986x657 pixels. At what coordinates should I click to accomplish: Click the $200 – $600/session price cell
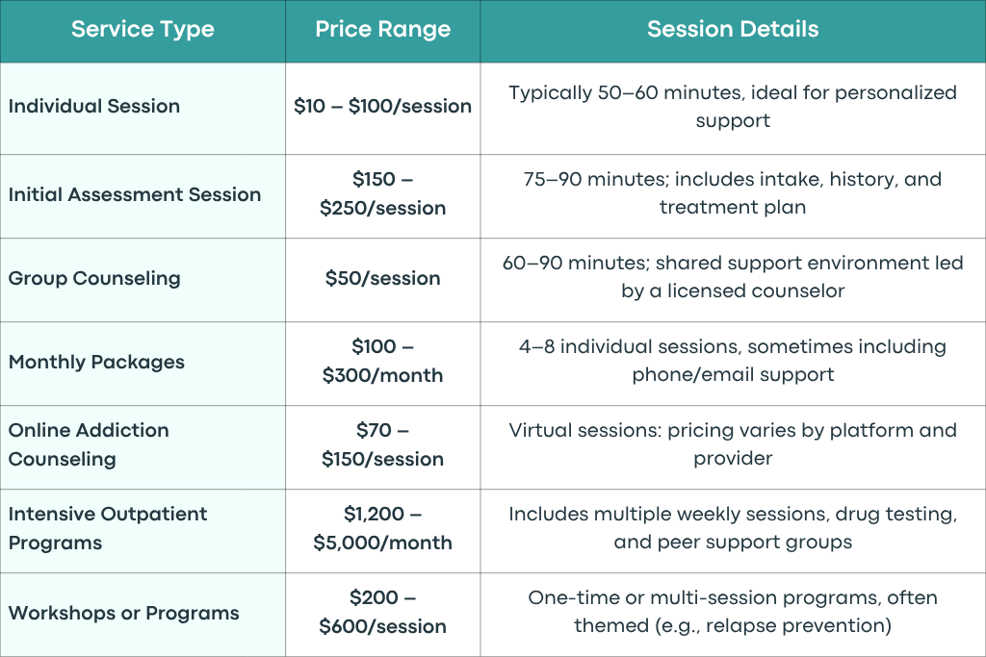click(383, 612)
